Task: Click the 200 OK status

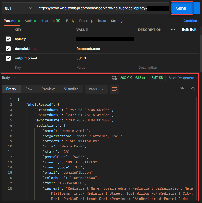Action: tap(126, 78)
